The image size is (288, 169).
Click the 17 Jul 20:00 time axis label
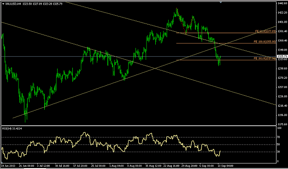coord(81,166)
